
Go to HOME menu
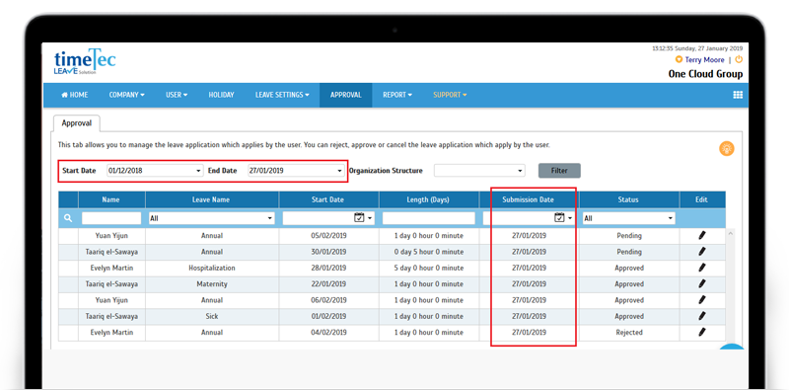point(75,95)
